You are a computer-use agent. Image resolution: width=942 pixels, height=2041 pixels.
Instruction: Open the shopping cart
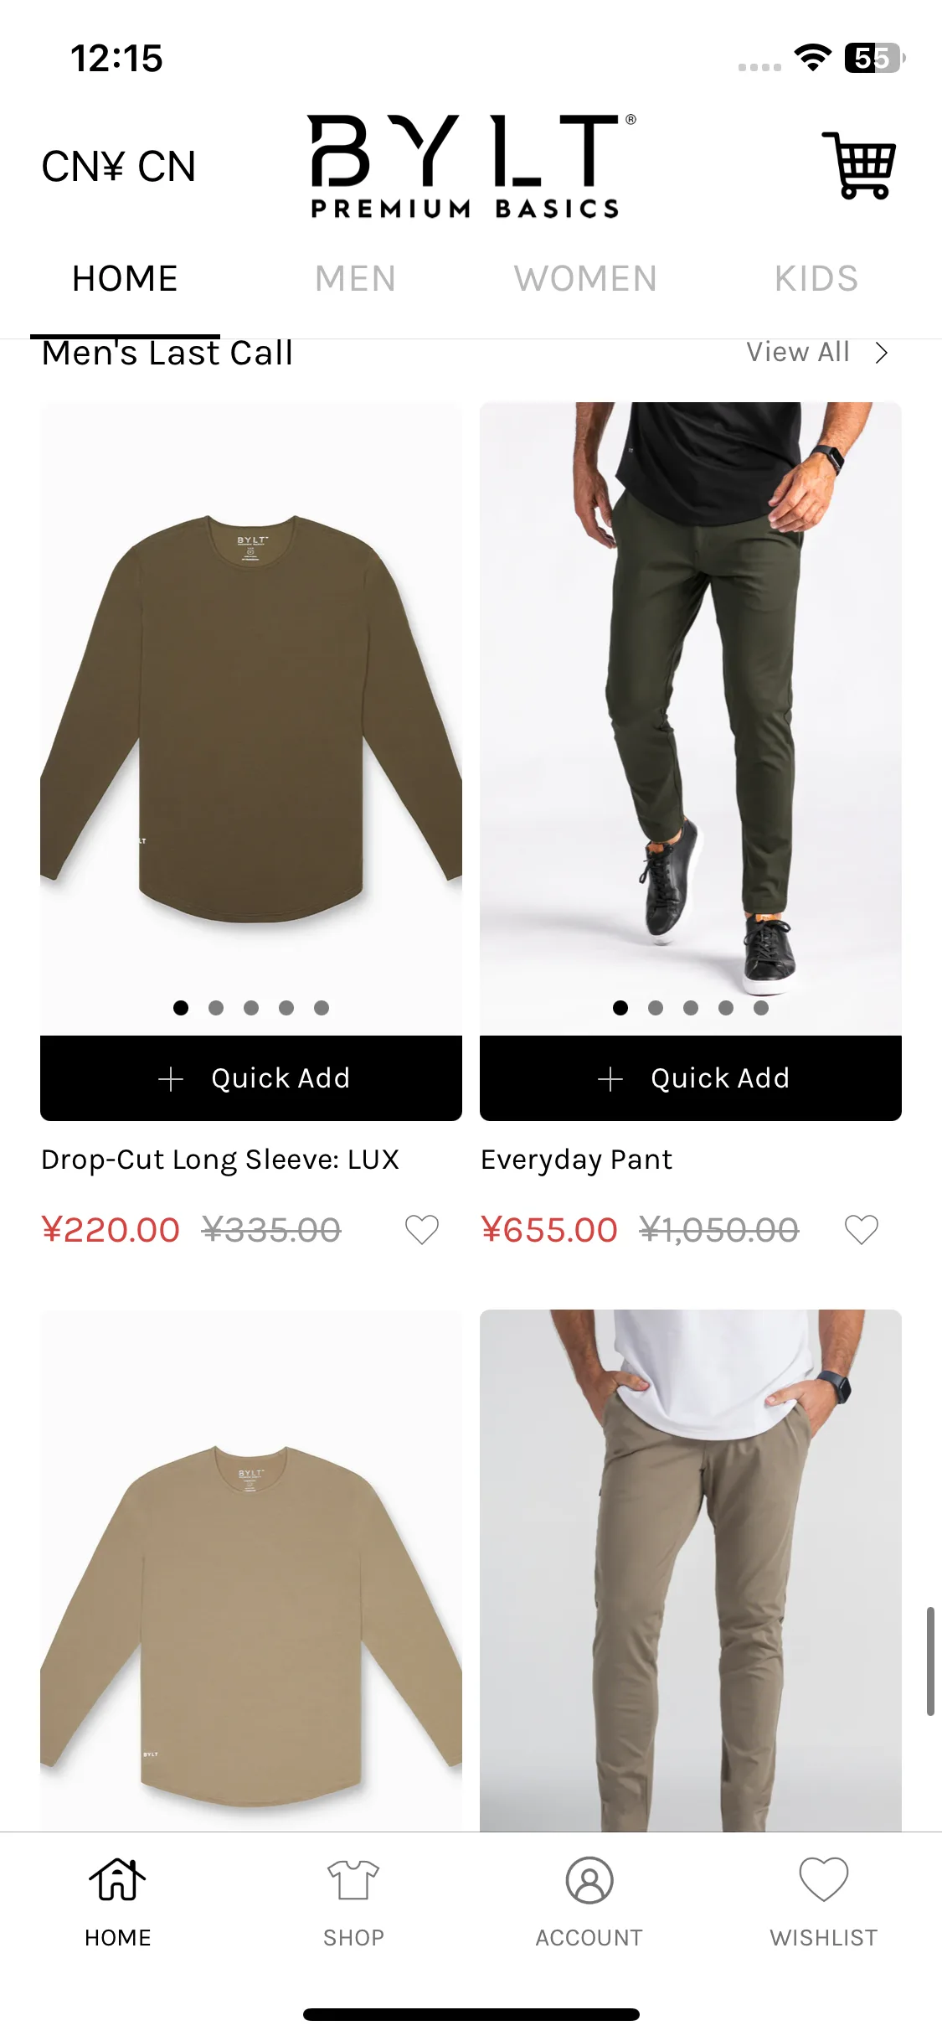[859, 165]
